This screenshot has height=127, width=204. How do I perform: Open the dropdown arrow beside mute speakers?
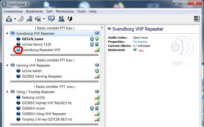point(44,19)
